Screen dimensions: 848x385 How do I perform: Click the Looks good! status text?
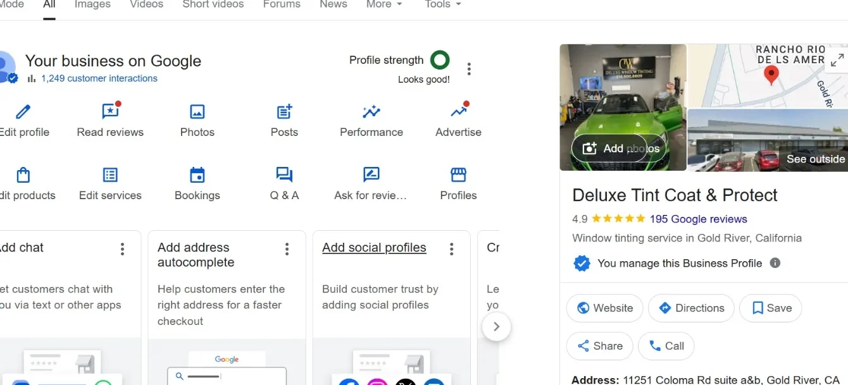pos(424,80)
